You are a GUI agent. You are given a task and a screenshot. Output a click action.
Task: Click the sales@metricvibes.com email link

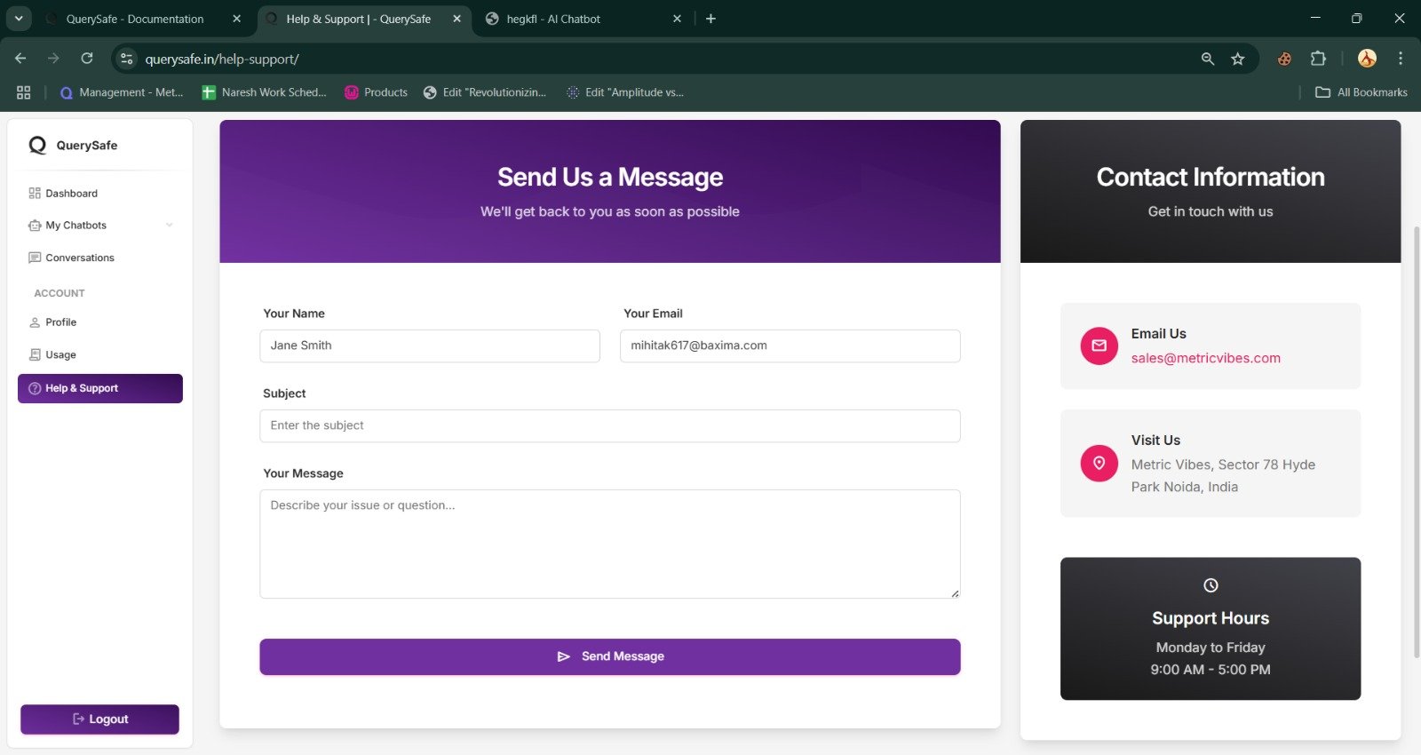coord(1205,359)
